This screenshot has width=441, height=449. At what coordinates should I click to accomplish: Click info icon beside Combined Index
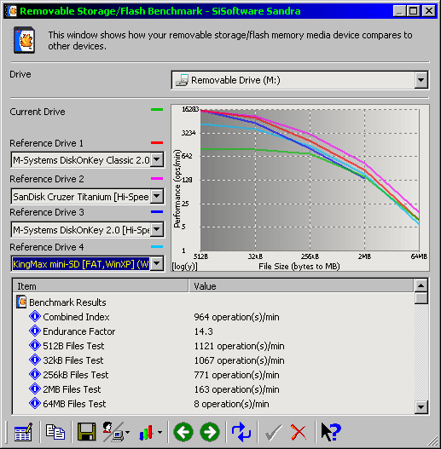[35, 317]
